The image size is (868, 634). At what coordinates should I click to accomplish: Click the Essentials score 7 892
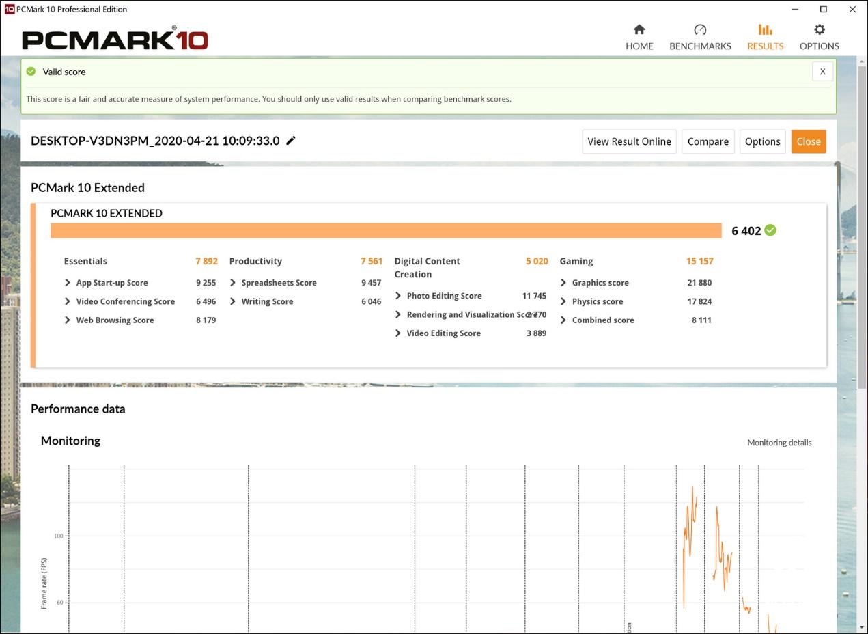[x=206, y=261]
